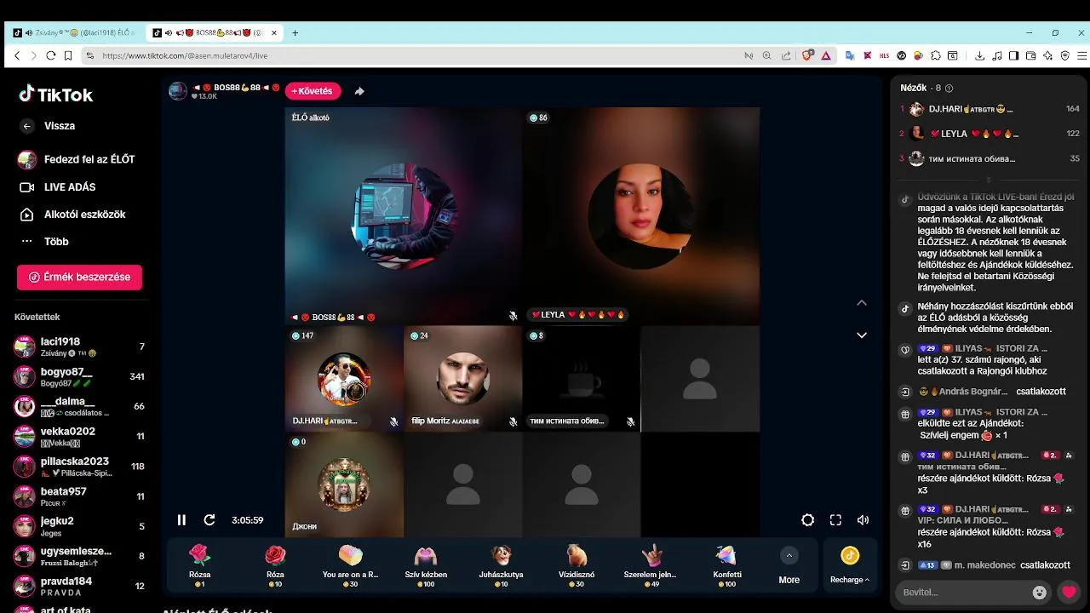The image size is (1090, 613).
Task: Go back with Vissza
Action: [x=60, y=126]
